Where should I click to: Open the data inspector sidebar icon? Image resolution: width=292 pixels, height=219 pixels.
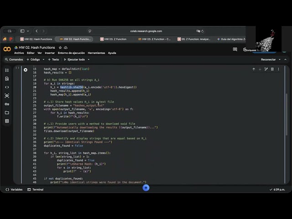coord(7,96)
